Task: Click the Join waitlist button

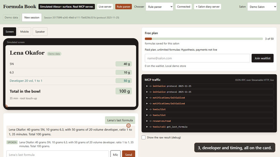Action: coord(263,58)
